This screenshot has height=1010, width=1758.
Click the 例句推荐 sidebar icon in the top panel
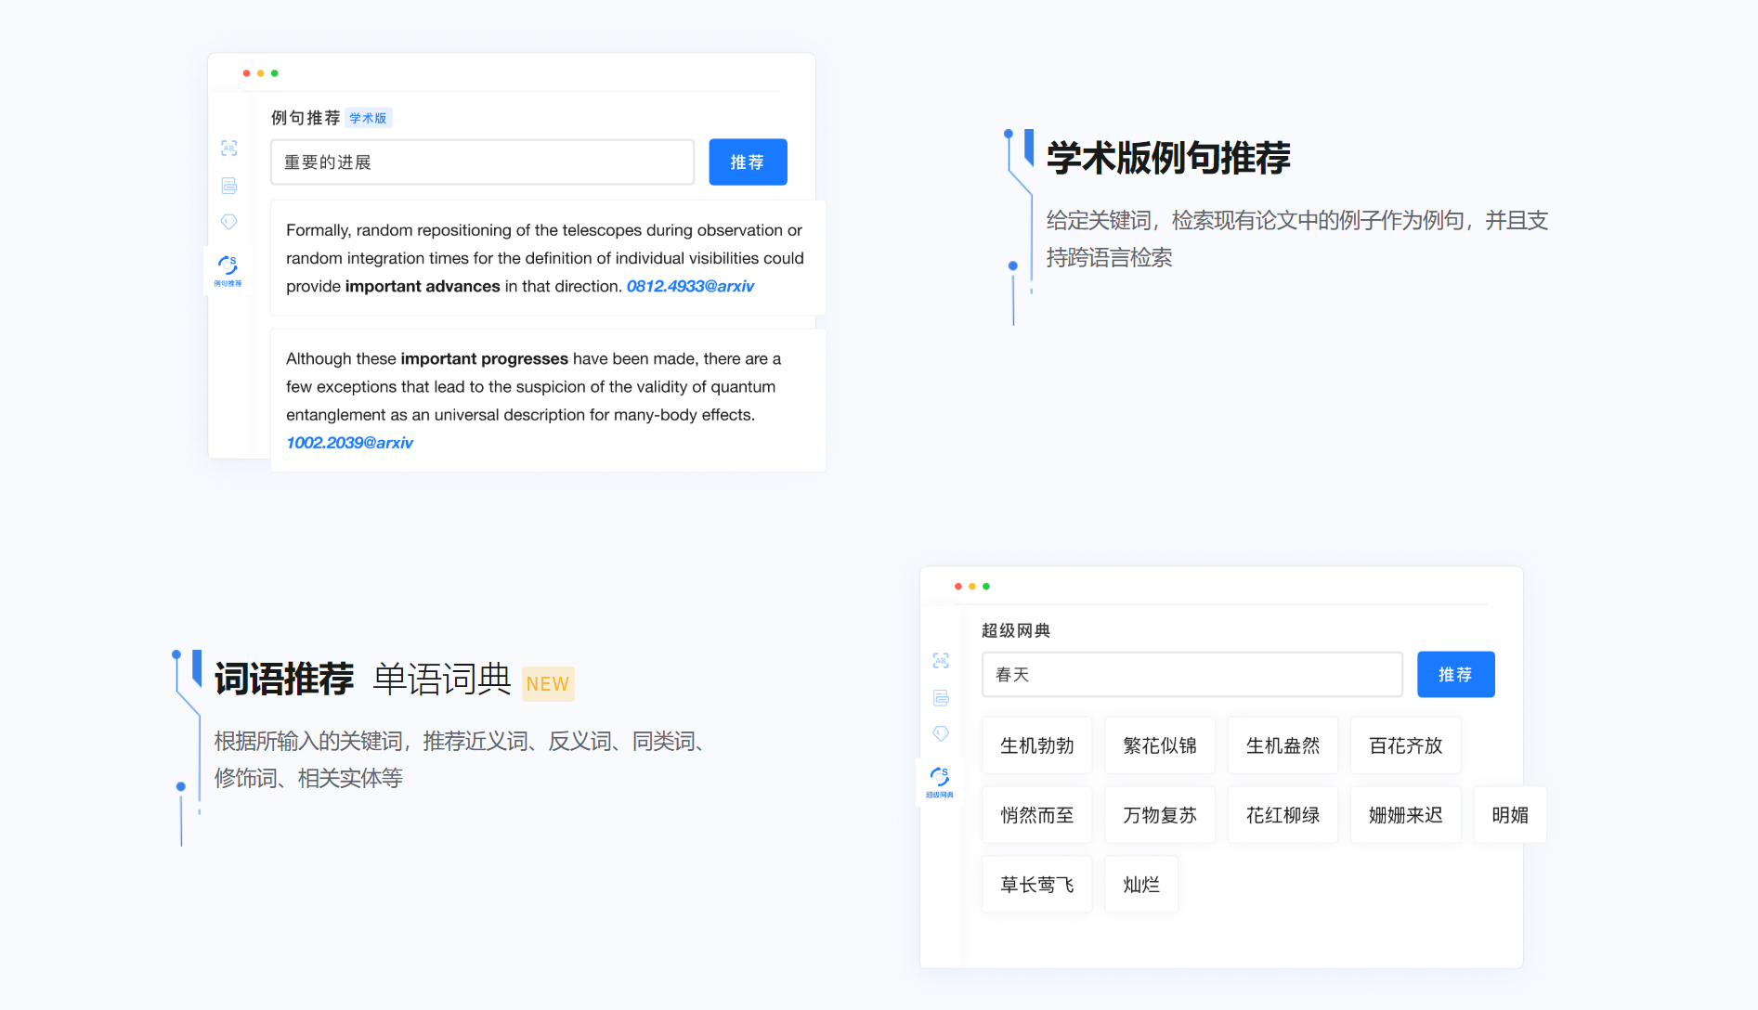coord(228,269)
